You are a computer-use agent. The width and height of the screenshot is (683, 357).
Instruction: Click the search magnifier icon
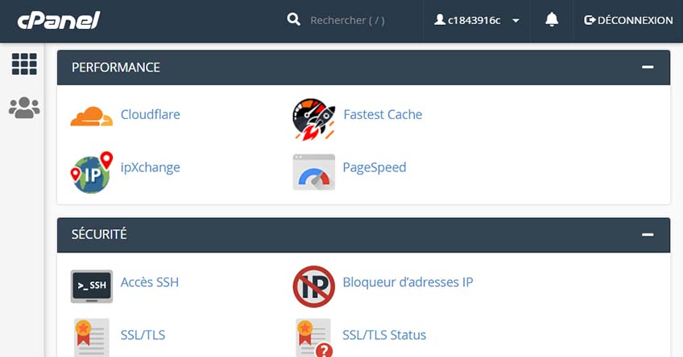(294, 19)
